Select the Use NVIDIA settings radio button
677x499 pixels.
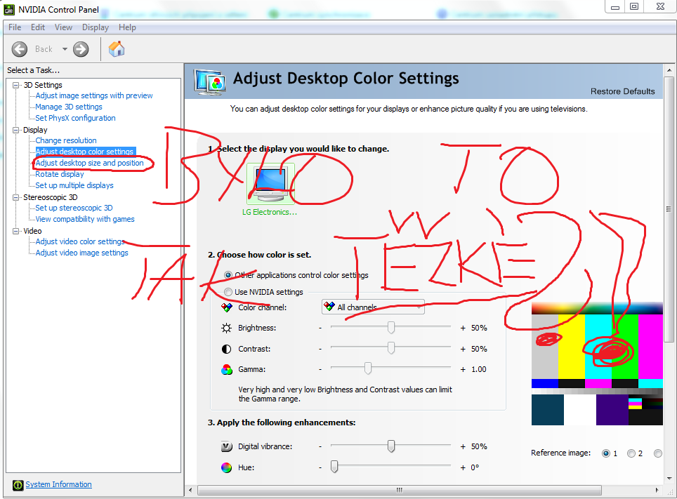point(228,292)
